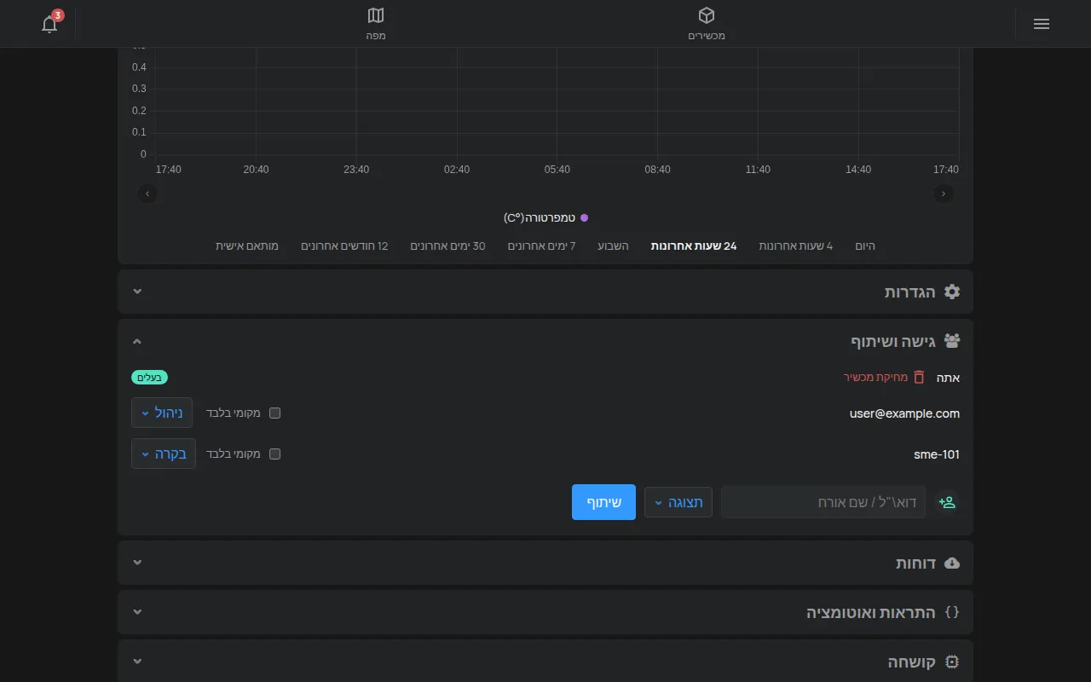Viewport: 1091px width, 682px height.
Task: Select 12 חודשים אחרונים range
Action: [x=344, y=246]
